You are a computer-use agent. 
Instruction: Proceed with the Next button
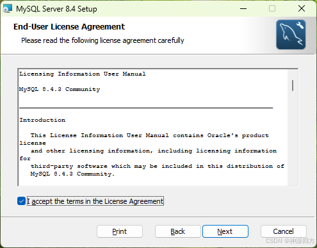tap(225, 231)
